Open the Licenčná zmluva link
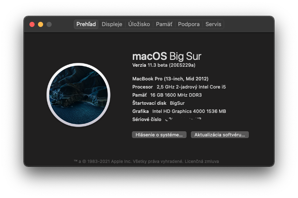 point(202,162)
